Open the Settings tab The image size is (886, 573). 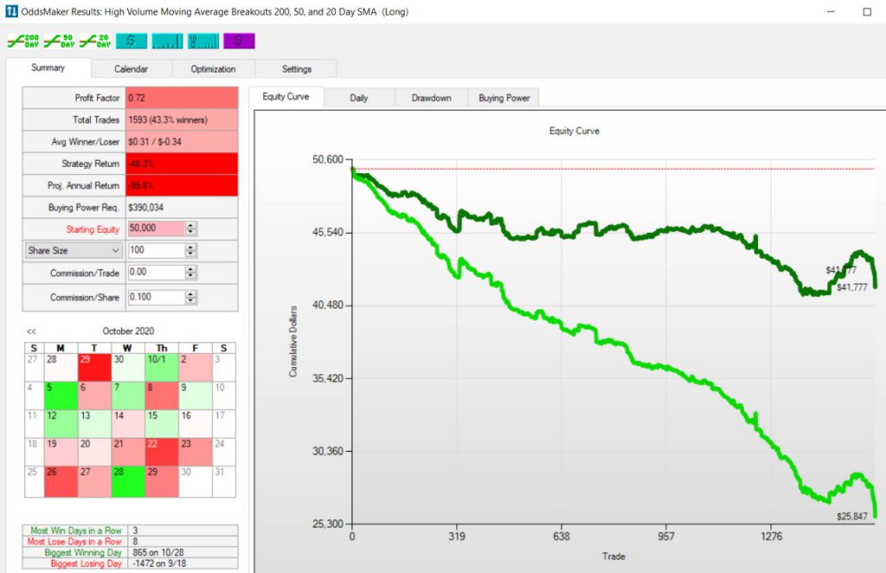[297, 69]
